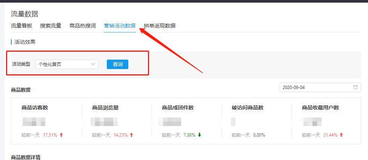Expand the 活动类型 dropdown chevron
Image resolution: width=368 pixels, height=160 pixels.
coord(93,64)
